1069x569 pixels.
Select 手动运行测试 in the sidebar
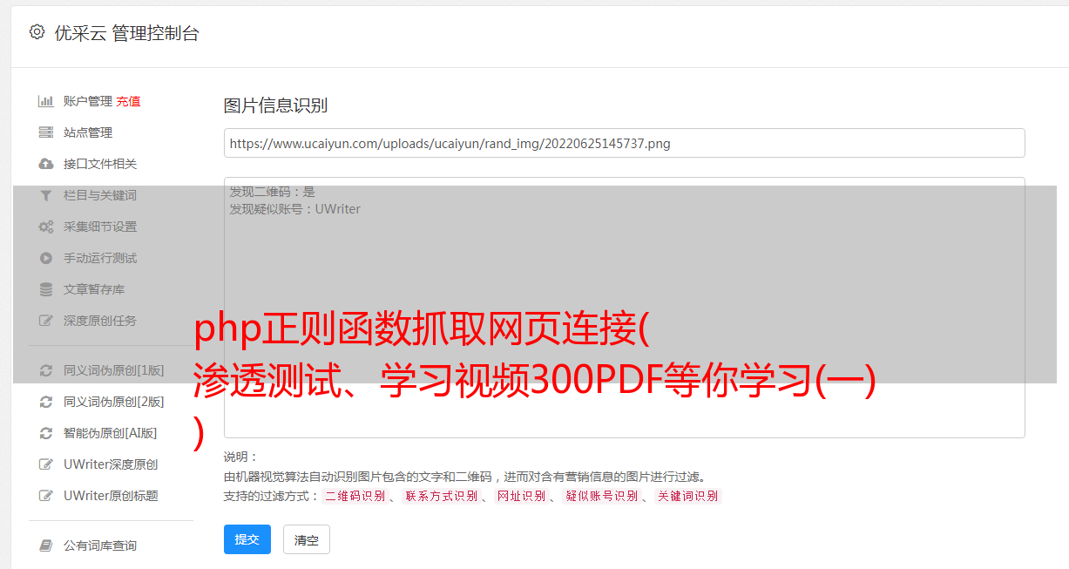click(x=100, y=258)
